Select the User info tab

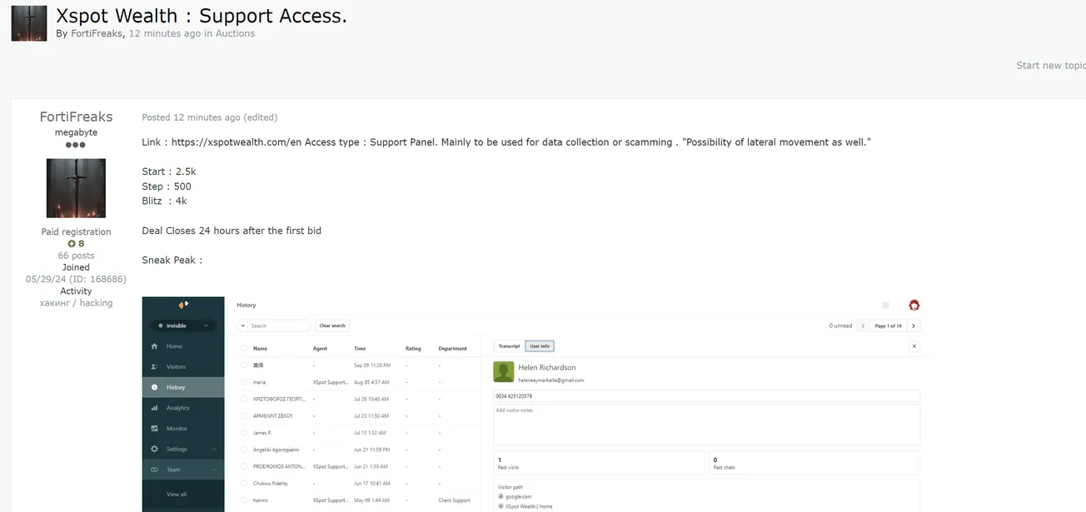(540, 346)
